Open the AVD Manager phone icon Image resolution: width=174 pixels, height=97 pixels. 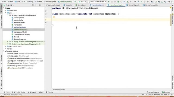tap(162, 2)
